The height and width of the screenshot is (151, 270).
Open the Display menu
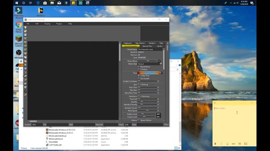point(47,24)
